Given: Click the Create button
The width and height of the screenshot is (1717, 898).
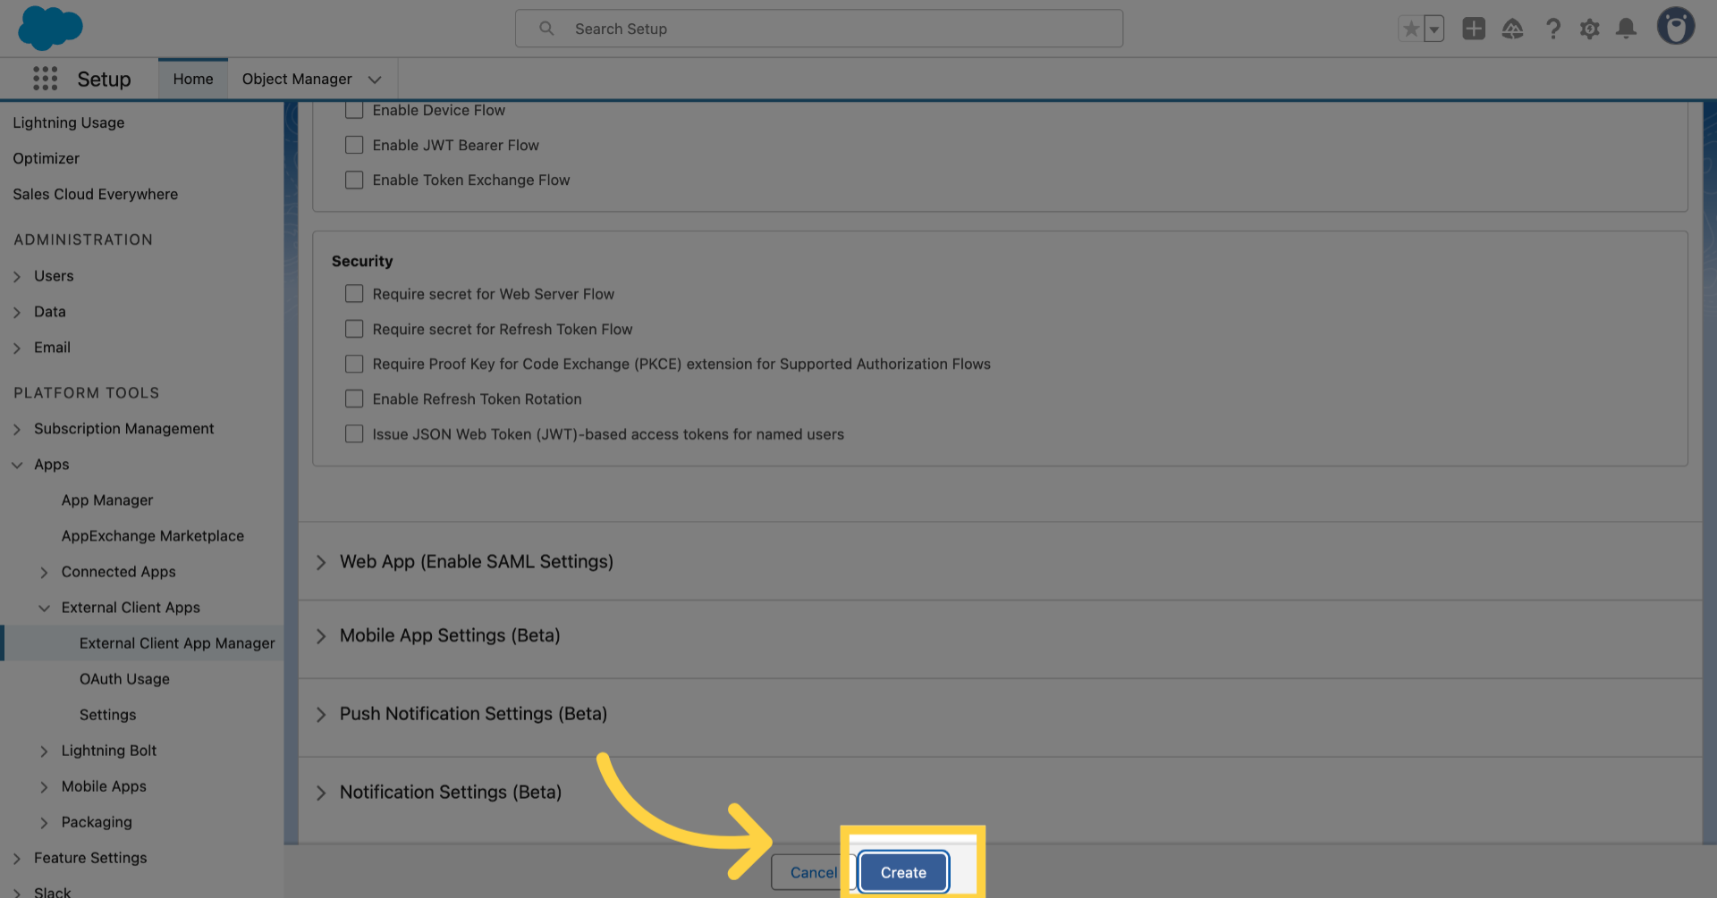Looking at the screenshot, I should [x=903, y=872].
